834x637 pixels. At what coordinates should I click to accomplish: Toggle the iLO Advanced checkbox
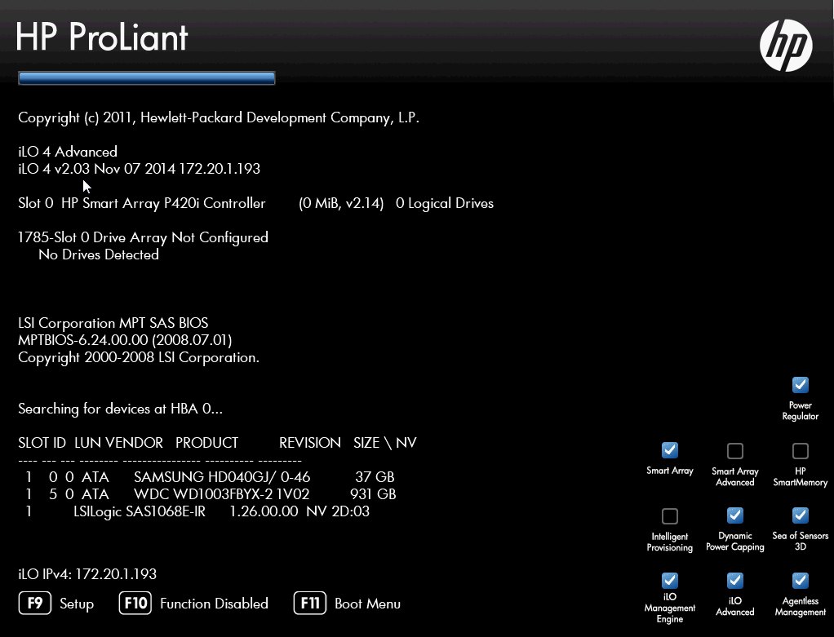pyautogui.click(x=735, y=580)
